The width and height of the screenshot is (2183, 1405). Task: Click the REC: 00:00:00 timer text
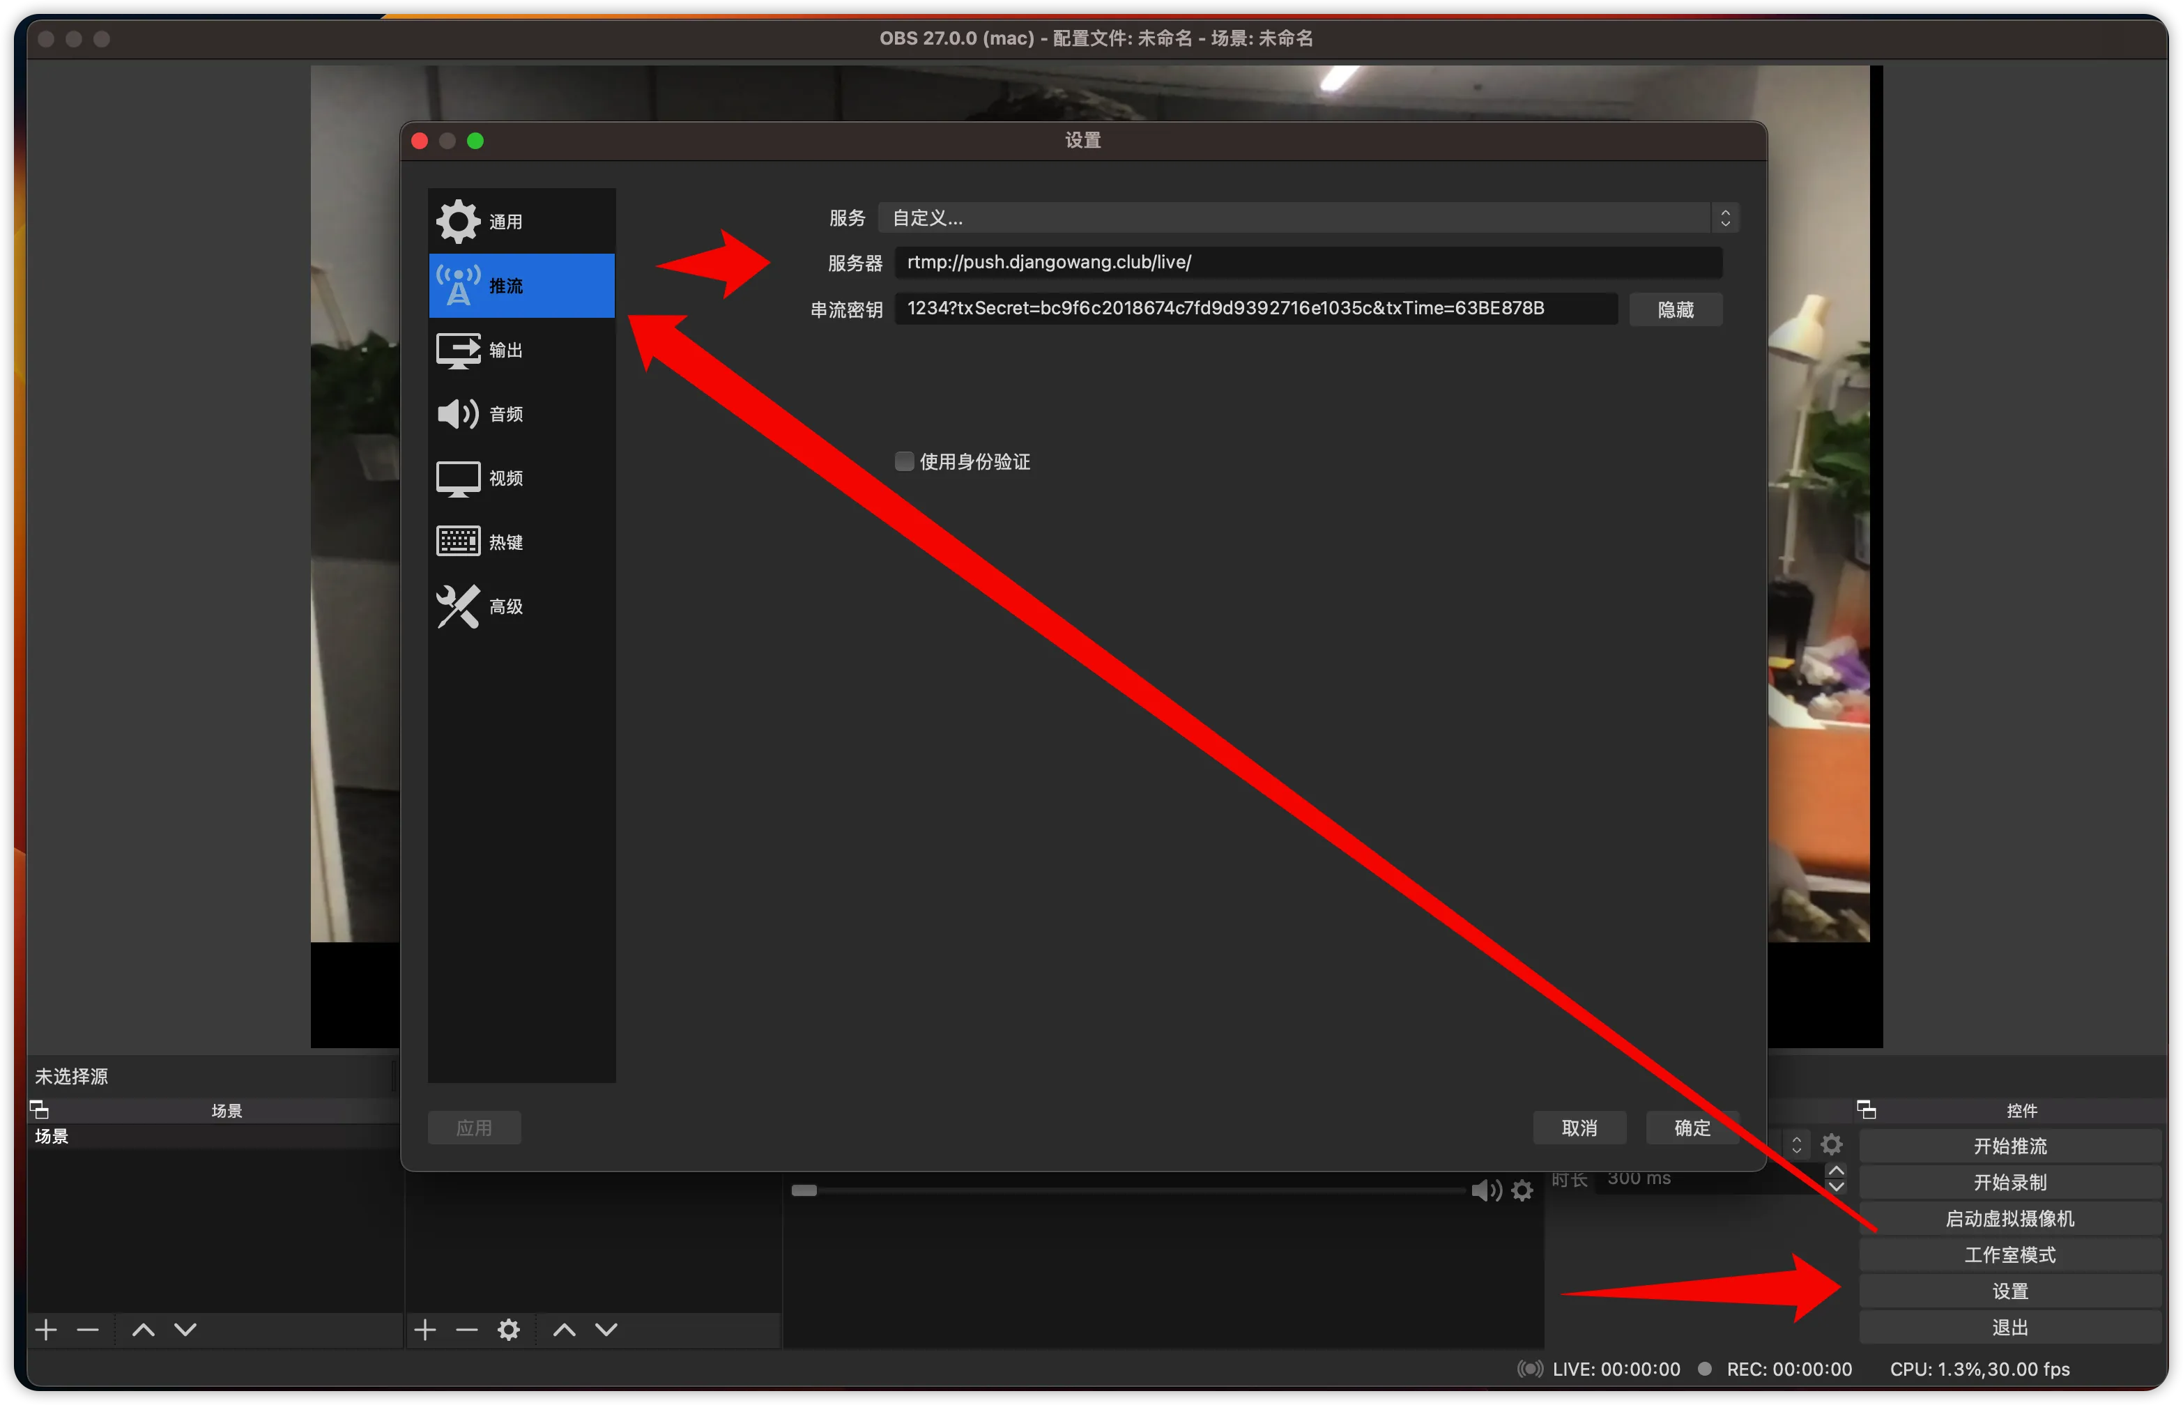tap(1789, 1369)
